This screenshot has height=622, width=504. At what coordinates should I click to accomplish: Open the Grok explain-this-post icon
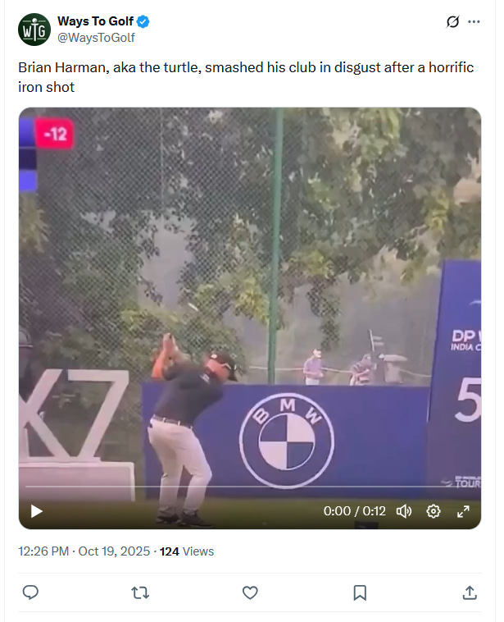point(452,21)
